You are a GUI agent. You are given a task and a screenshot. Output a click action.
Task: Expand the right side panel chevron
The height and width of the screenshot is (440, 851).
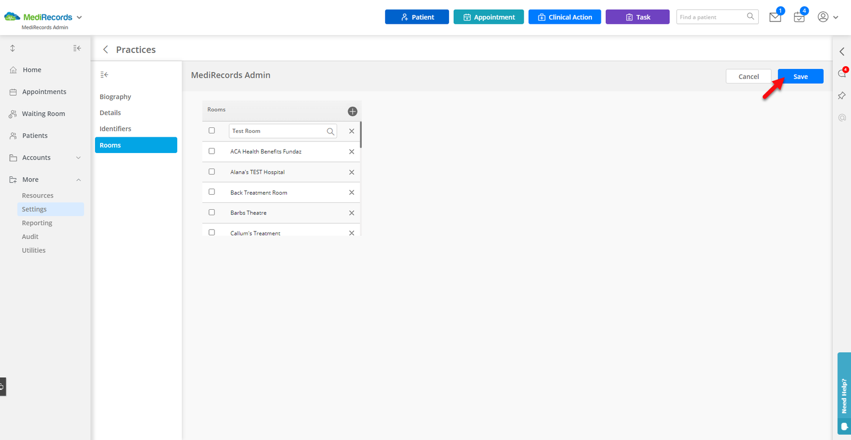(842, 52)
